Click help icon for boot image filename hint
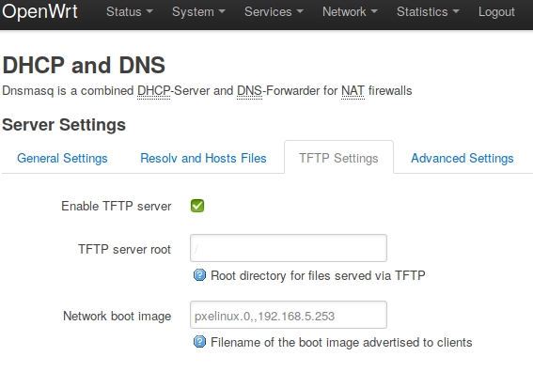The image size is (533, 372). point(199,341)
